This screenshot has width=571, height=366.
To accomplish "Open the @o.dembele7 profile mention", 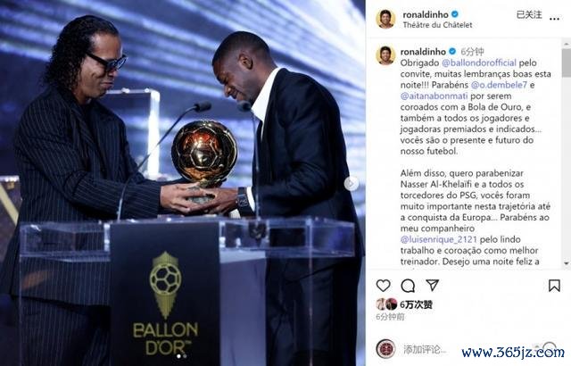I will pos(499,85).
